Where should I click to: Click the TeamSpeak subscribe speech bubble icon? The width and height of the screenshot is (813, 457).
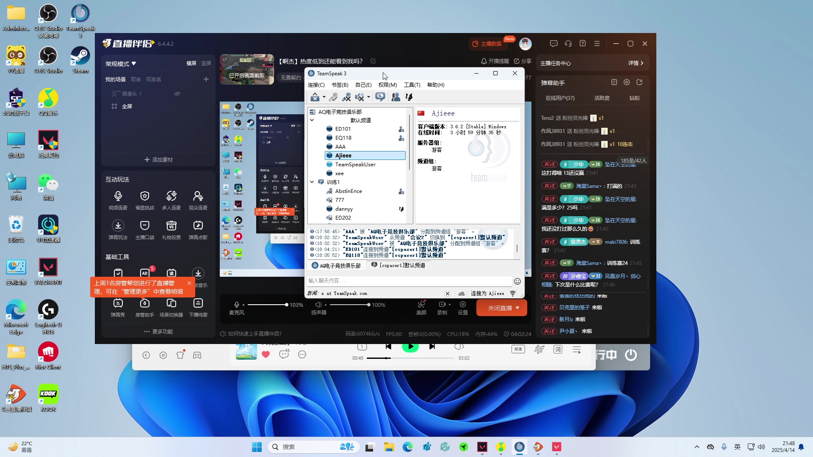pos(380,97)
